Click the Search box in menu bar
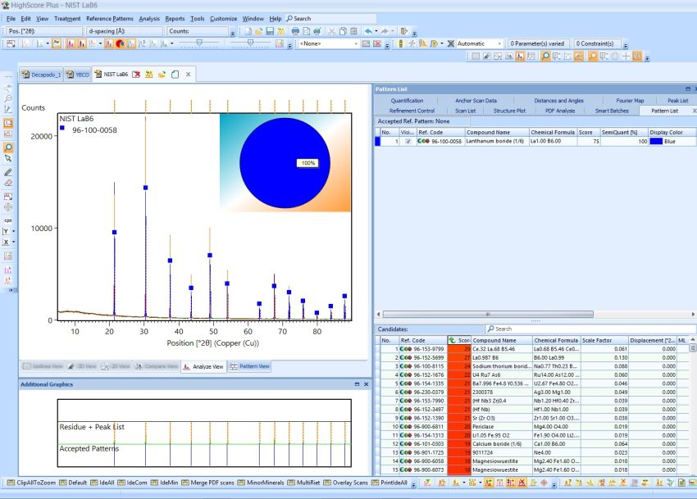 [330, 19]
